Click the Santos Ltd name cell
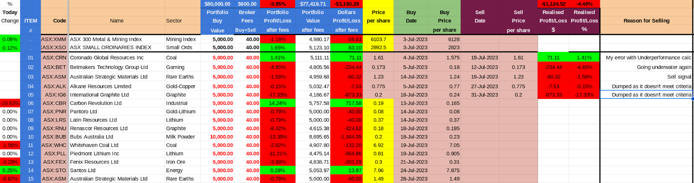Viewport: 694px width, 183px height. tap(117, 170)
